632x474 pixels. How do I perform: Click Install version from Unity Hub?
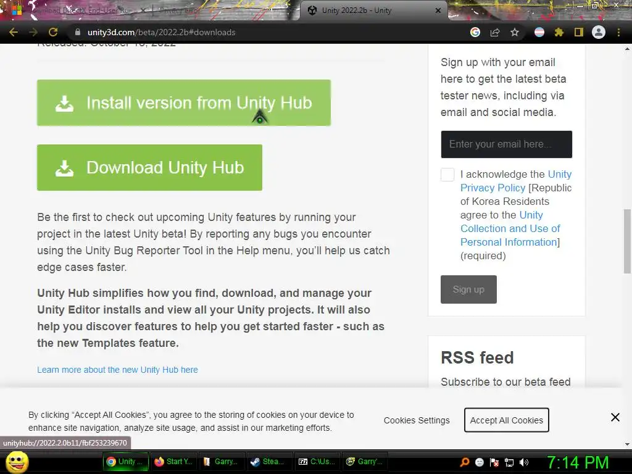tap(184, 103)
